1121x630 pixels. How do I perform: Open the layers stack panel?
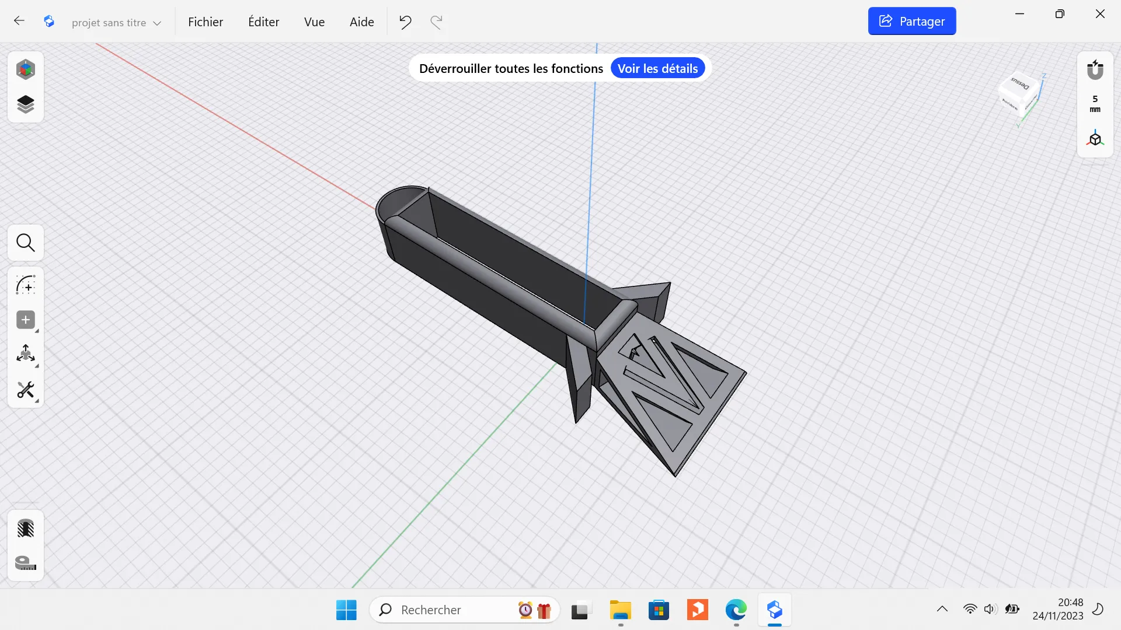[x=26, y=104]
